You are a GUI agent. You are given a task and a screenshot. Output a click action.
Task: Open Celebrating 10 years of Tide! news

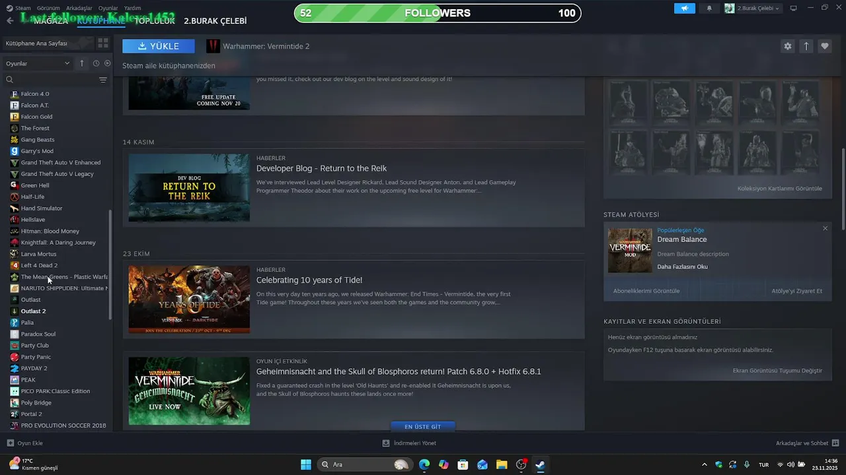click(309, 280)
